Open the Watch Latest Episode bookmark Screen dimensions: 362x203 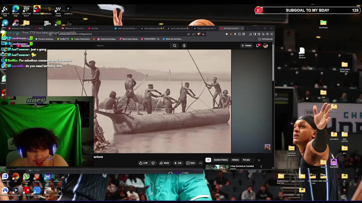tap(129, 39)
